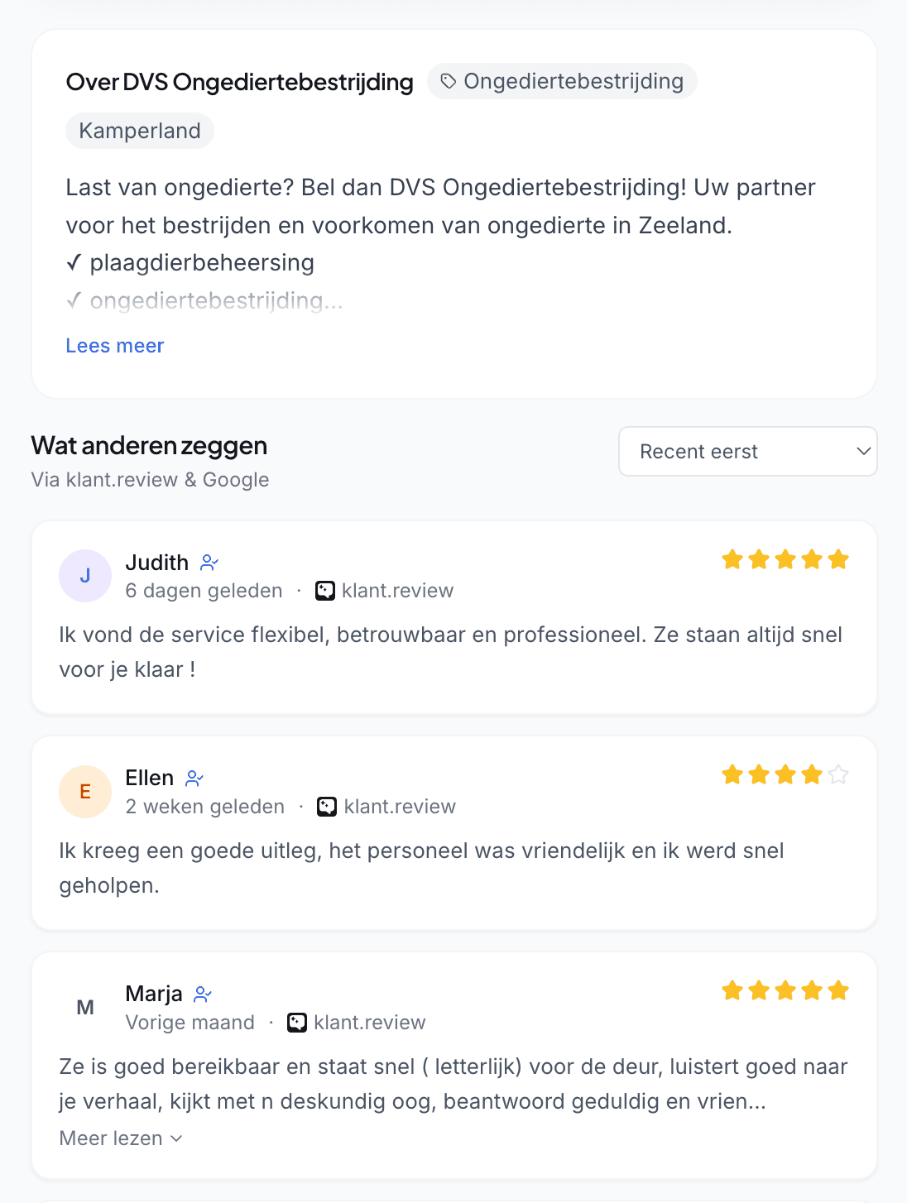Click the klant.review icon on Marja's review

point(296,1023)
